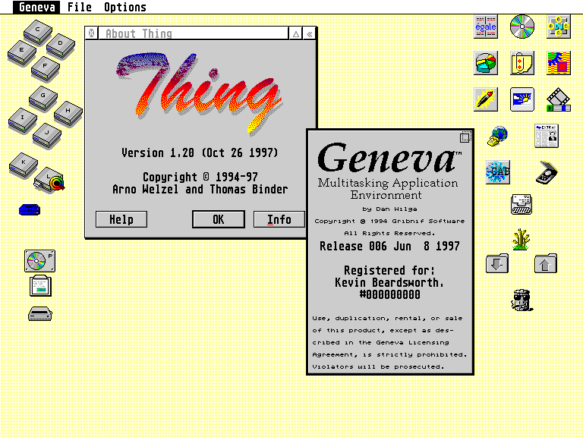Click the square mover corner of Geneva dialog
This screenshot has height=437, width=583.
pyautogui.click(x=465, y=137)
